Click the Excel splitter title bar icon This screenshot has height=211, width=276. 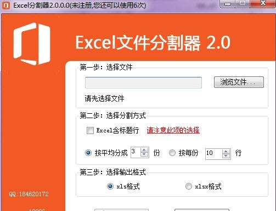click(x=6, y=5)
